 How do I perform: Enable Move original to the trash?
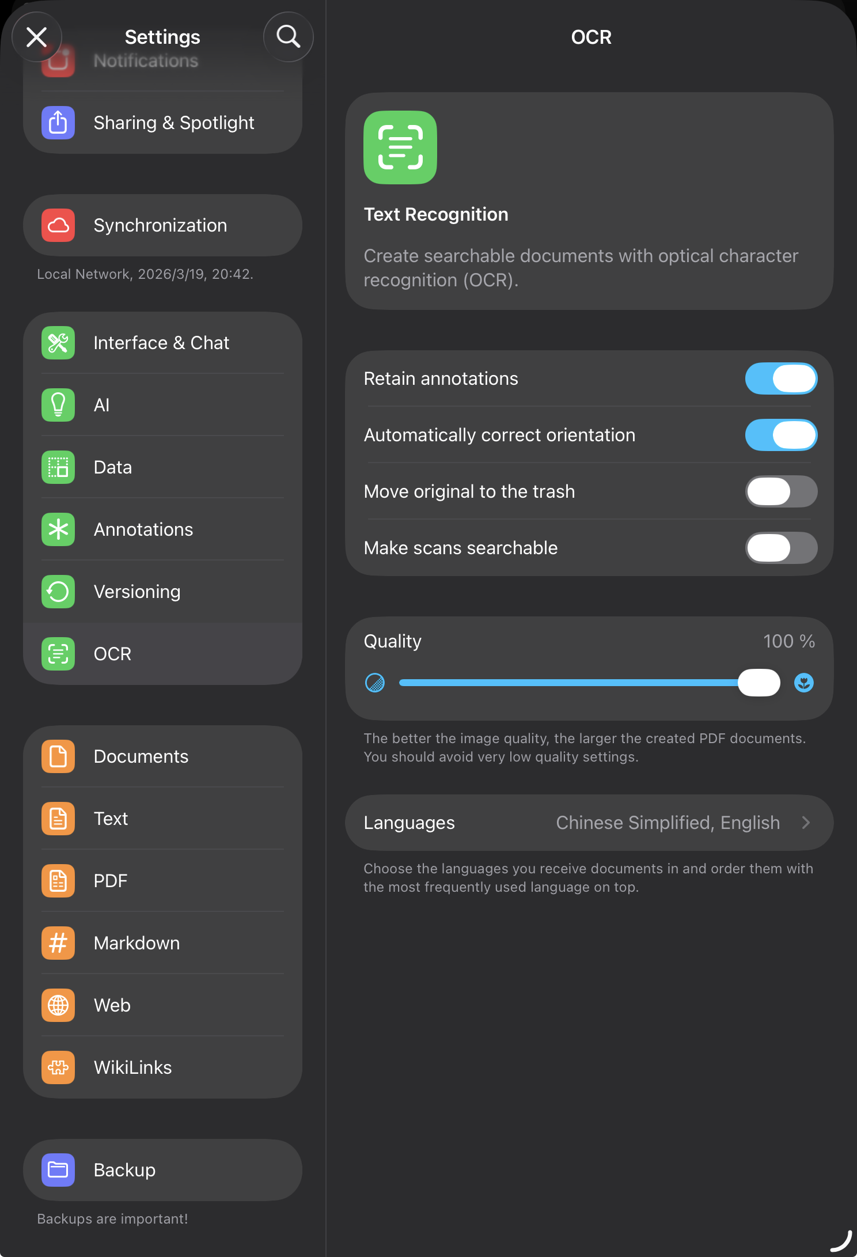coord(781,491)
